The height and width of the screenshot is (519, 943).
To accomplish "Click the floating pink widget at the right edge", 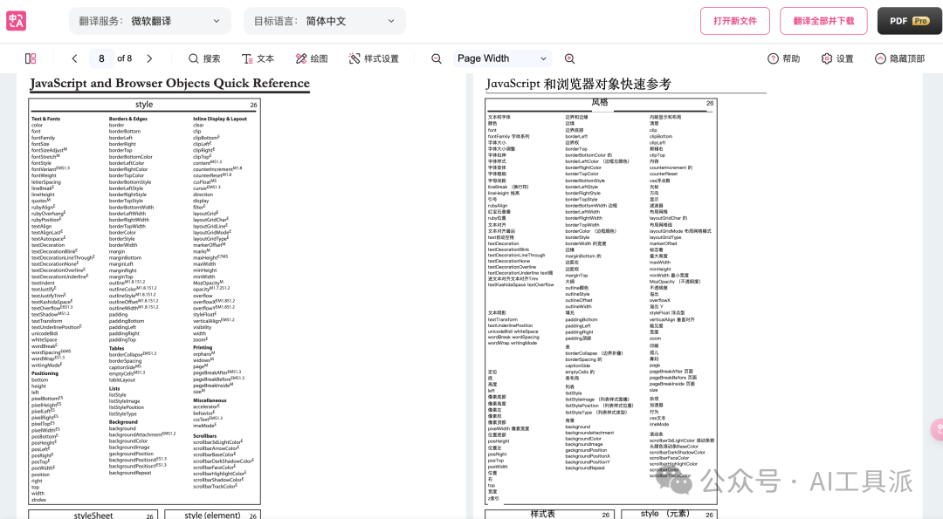I will [937, 429].
